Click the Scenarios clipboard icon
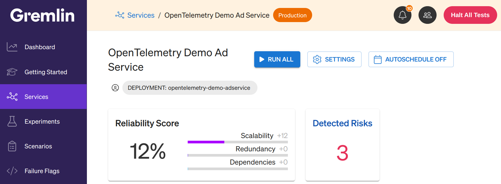501x184 pixels. [x=12, y=146]
